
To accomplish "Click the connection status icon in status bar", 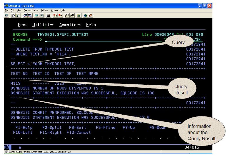I will (x=6, y=152).
